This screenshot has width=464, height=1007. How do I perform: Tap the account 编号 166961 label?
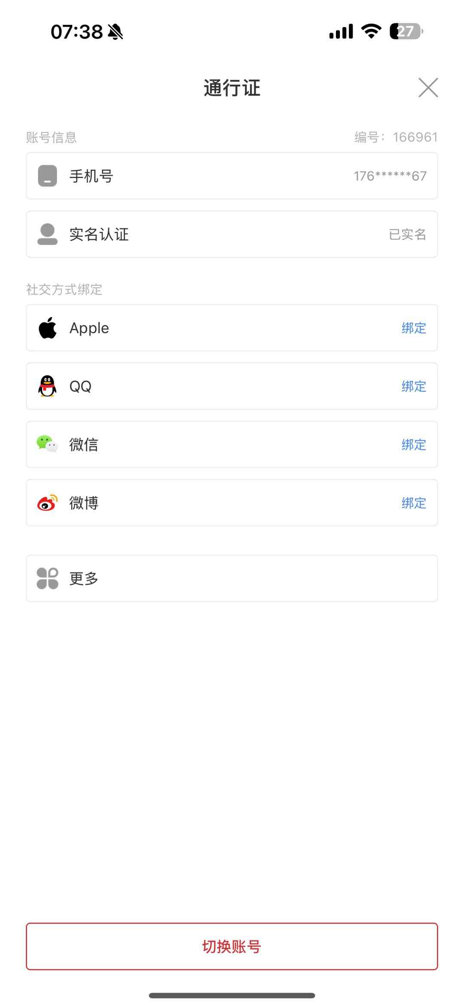pos(396,137)
